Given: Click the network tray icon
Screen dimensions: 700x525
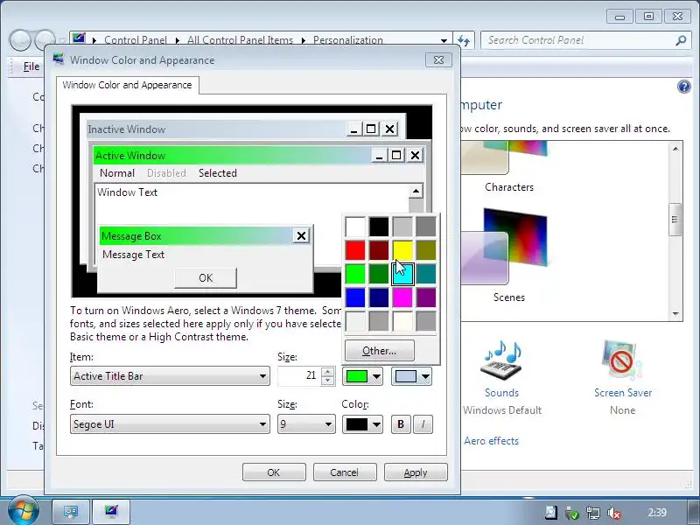Looking at the screenshot, I should pos(593,513).
